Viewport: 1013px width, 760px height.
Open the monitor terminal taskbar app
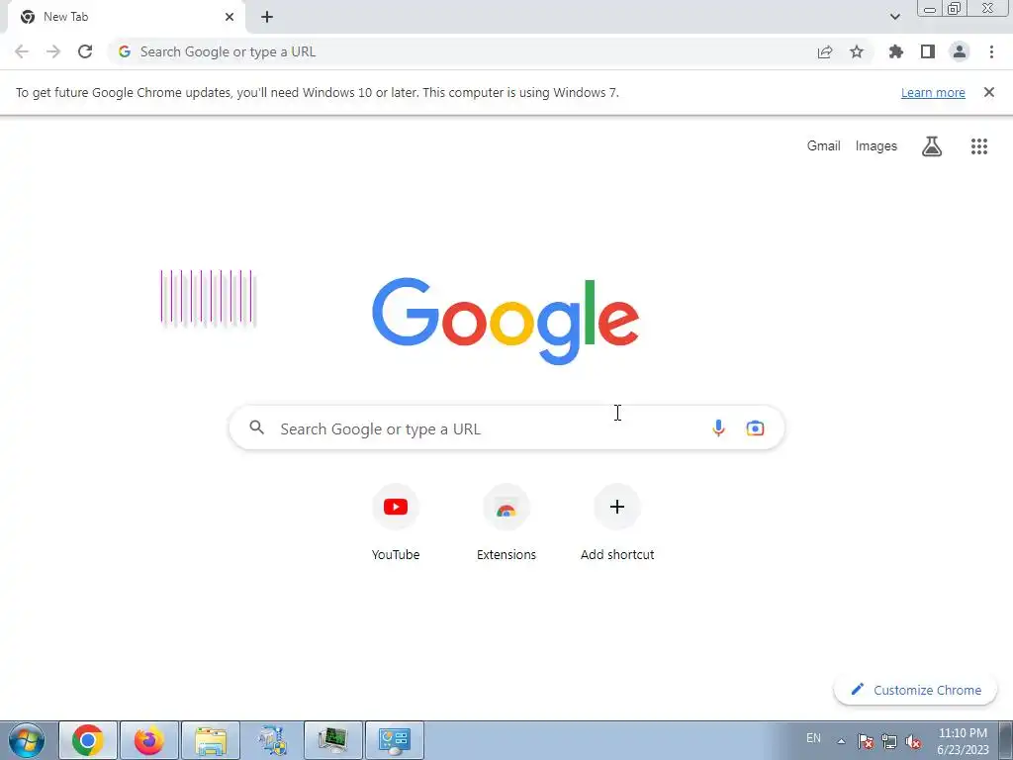click(x=333, y=740)
